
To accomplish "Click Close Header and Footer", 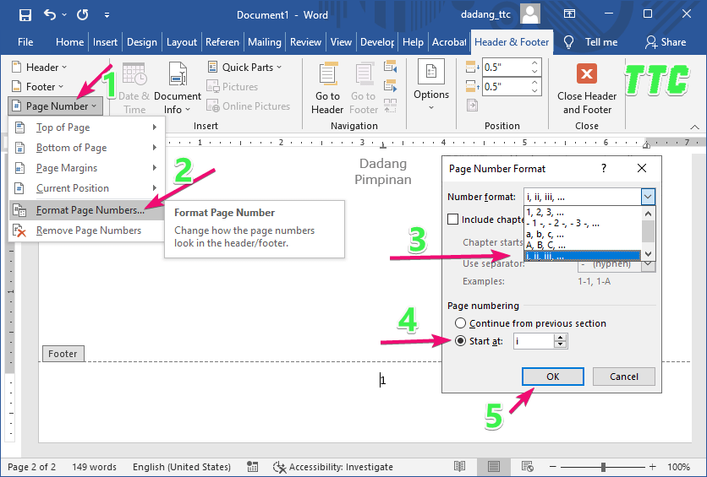I will click(x=587, y=89).
